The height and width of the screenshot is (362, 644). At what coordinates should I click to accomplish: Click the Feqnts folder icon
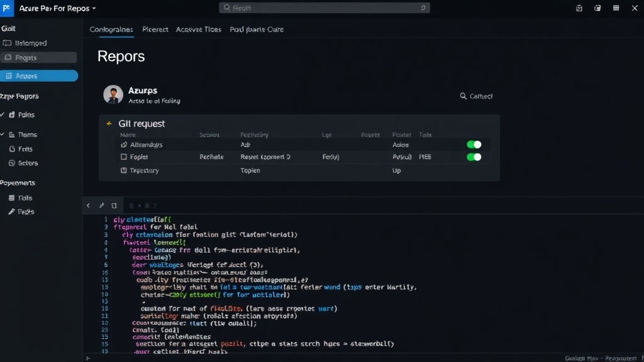[8, 57]
